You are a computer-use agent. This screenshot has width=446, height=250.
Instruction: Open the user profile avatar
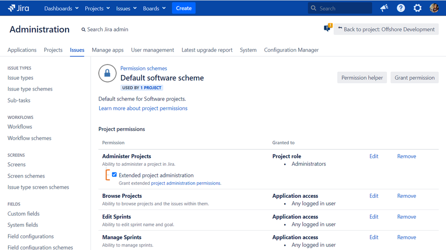click(434, 8)
